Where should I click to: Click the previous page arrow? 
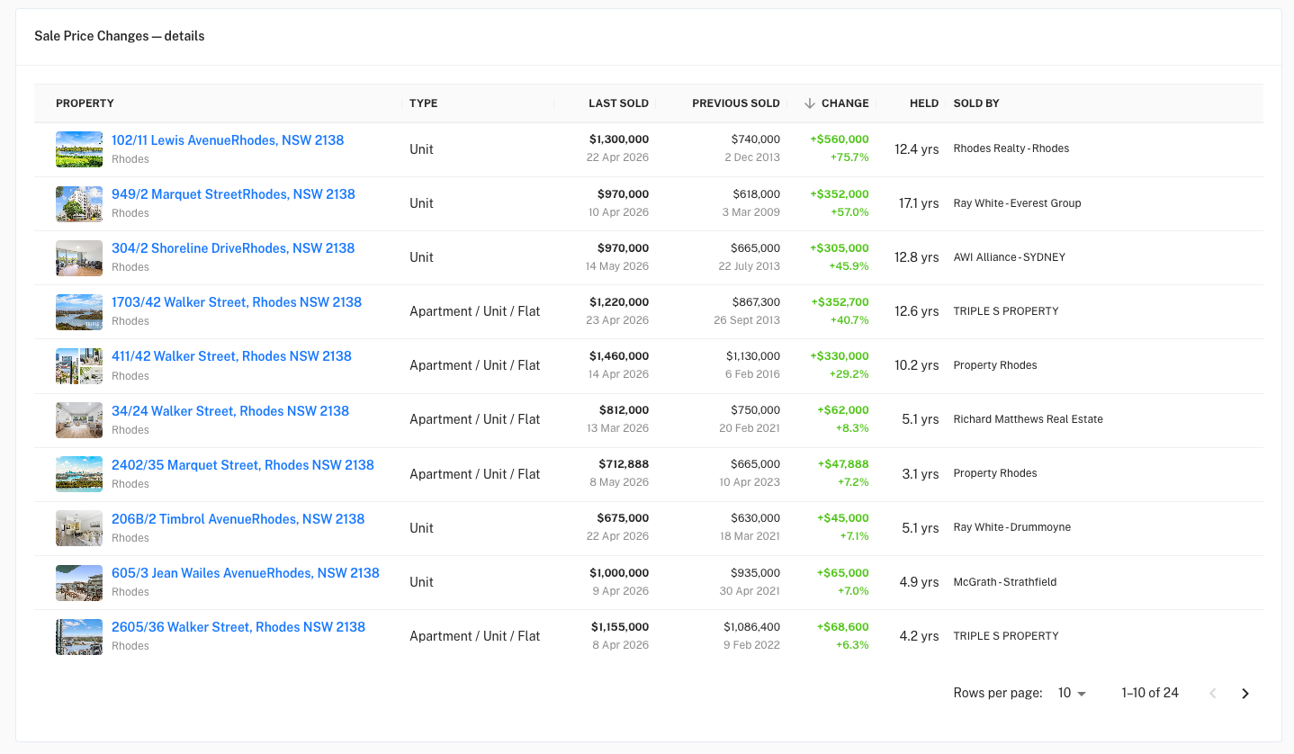tap(1213, 693)
